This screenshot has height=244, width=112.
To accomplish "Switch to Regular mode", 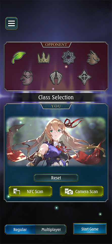I will point(20,229).
